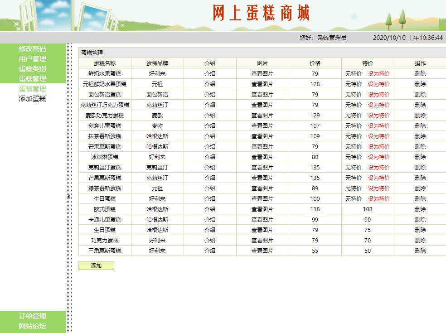Click 设为特价 for 绿茶慕斯蛋糕
This screenshot has width=446, height=333.
(379, 188)
